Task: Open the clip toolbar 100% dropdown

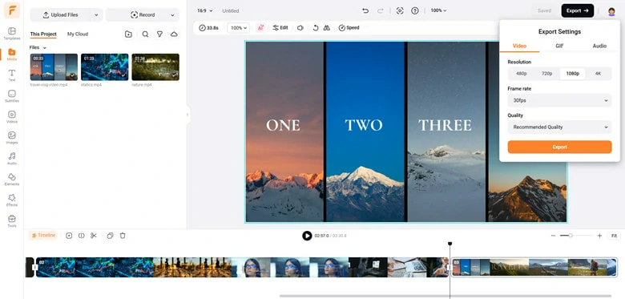Action: point(239,28)
